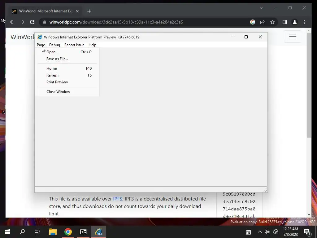Click the Chrome page vertical scrollbar
Viewport: 317px width, 238px height.
point(309,85)
